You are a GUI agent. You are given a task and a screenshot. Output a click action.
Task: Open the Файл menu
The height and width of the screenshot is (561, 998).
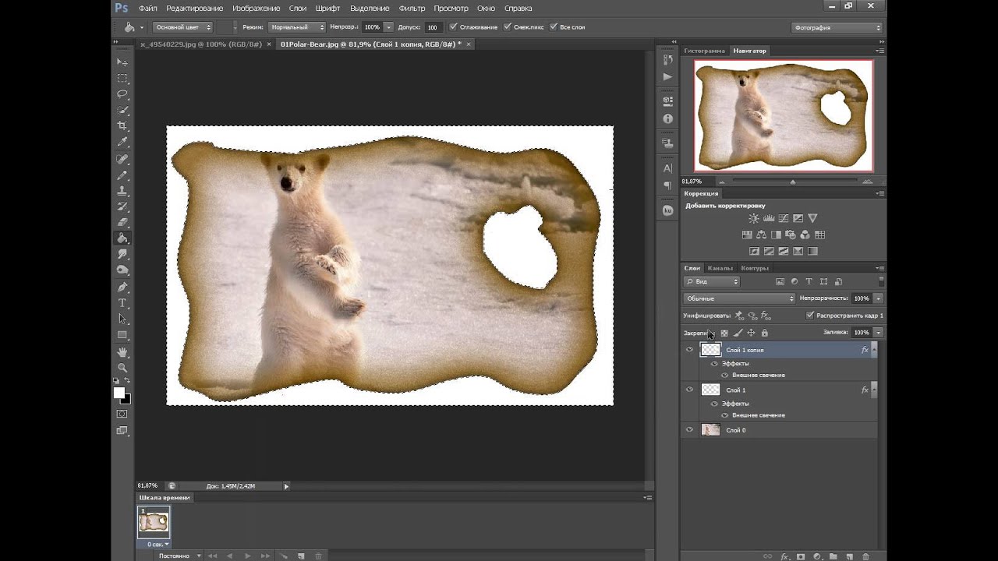(148, 9)
